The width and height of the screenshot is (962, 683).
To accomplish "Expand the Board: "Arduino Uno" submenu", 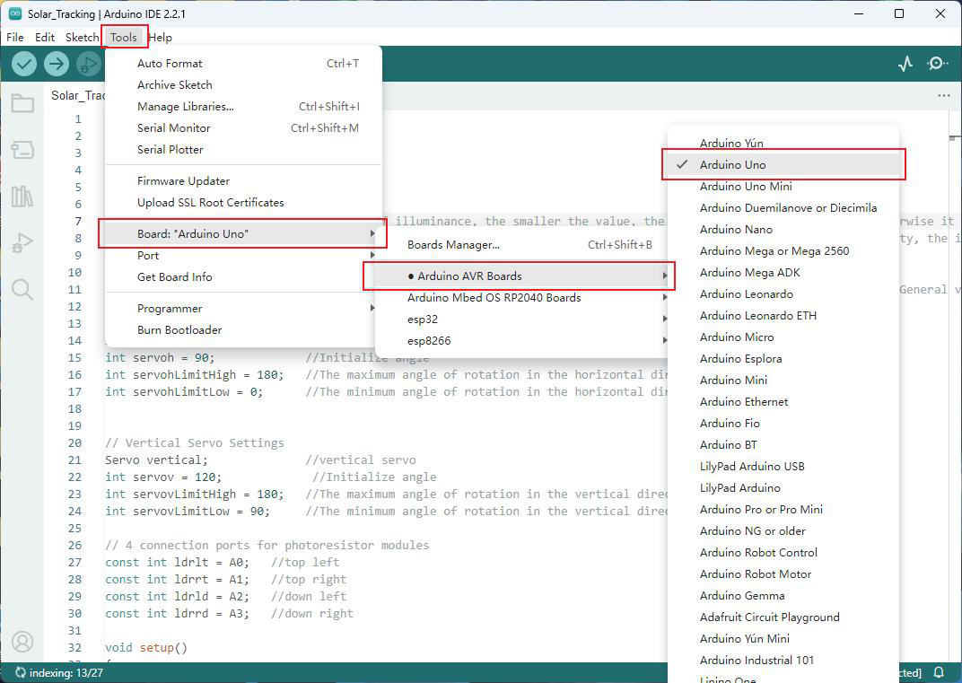I will (x=243, y=234).
